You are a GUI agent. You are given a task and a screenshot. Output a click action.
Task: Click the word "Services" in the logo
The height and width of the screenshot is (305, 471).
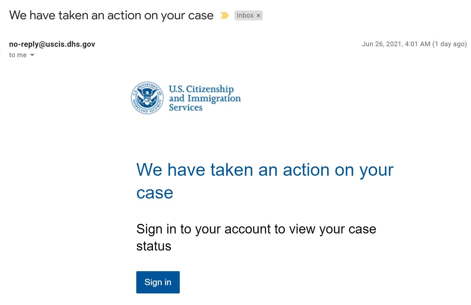[186, 108]
